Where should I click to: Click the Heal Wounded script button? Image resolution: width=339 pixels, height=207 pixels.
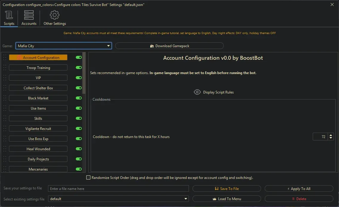(x=38, y=149)
